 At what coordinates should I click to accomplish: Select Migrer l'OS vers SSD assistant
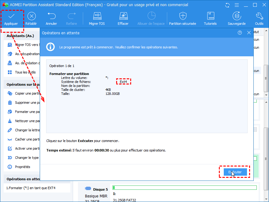[x=24, y=45]
